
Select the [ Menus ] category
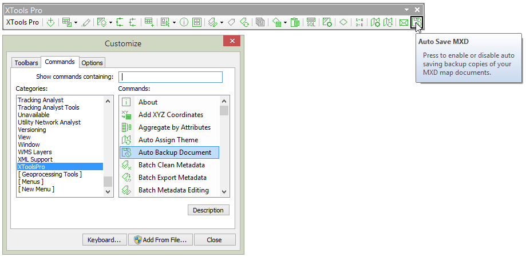[x=31, y=182]
